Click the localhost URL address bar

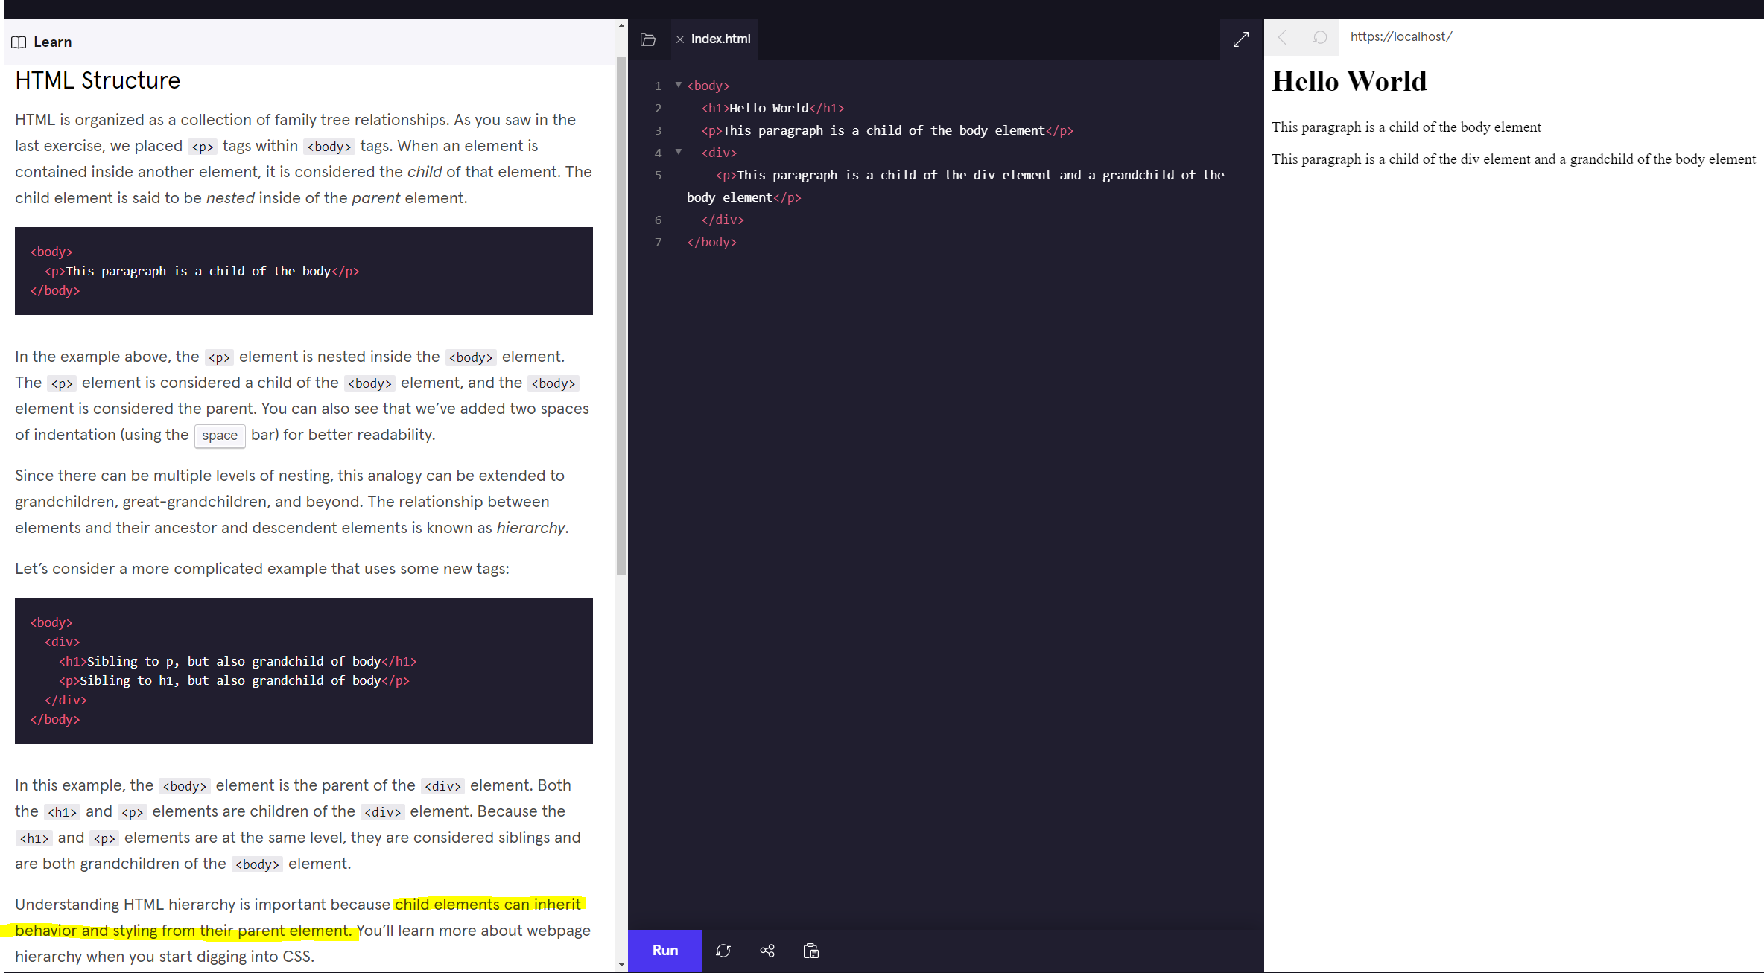coord(1400,37)
